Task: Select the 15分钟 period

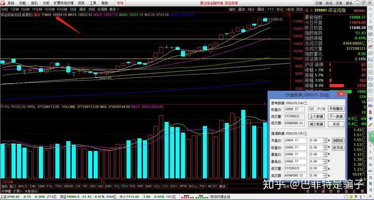Action: (37, 9)
